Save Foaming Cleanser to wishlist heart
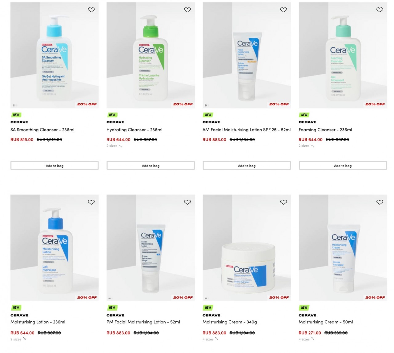Viewport: 394px width, 353px height. (x=380, y=10)
